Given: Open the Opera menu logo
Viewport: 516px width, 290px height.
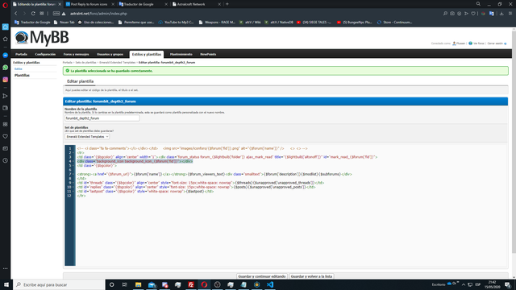Looking at the screenshot, I should coord(5,5).
